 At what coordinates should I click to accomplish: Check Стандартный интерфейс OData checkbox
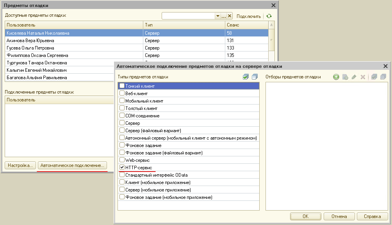122,175
